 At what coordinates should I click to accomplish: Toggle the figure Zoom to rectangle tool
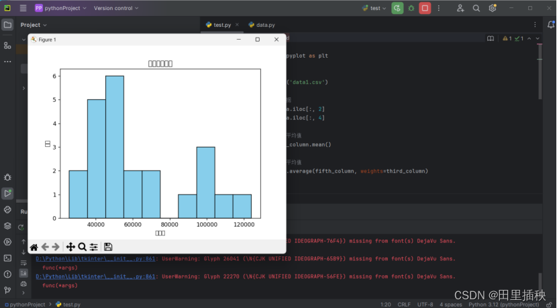click(82, 247)
